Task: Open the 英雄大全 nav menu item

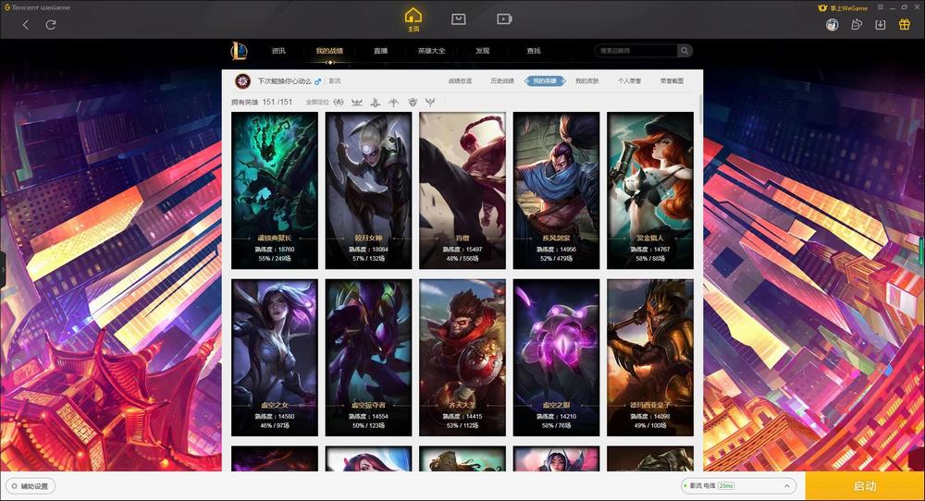Action: tap(431, 51)
